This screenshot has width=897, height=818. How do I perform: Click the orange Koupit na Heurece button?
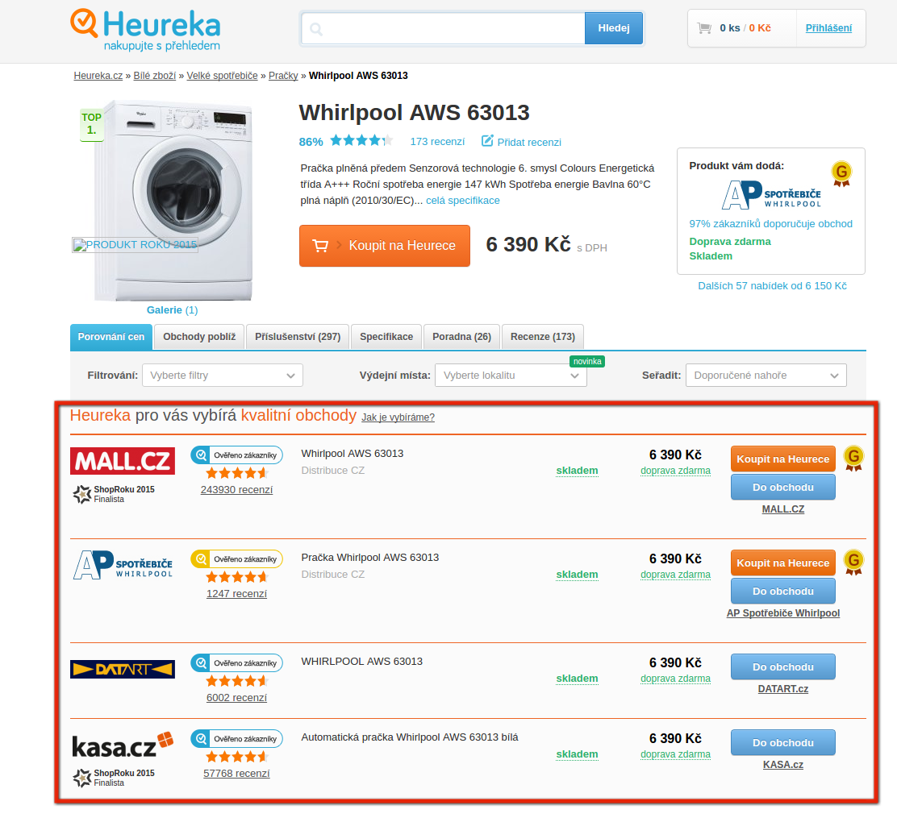pos(385,246)
